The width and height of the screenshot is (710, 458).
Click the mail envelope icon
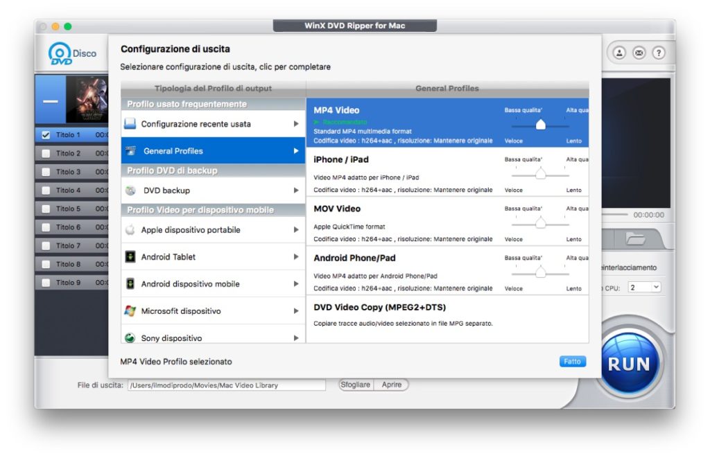tap(639, 53)
